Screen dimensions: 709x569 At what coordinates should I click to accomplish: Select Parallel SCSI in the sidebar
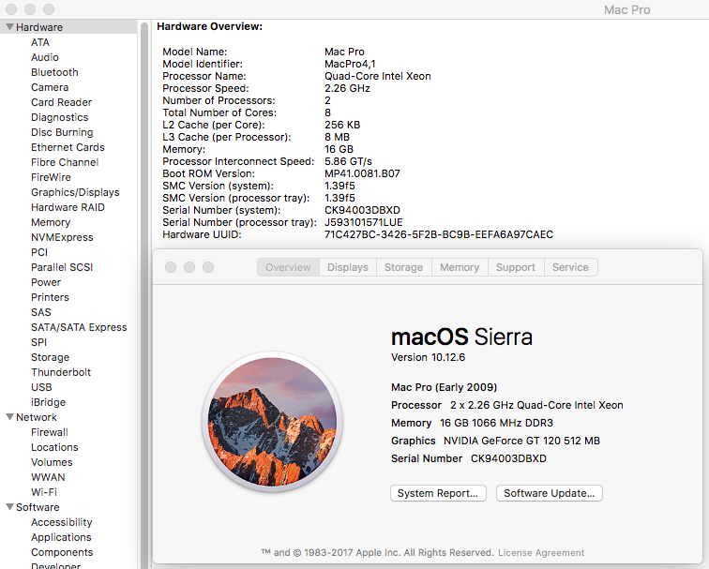tap(62, 266)
